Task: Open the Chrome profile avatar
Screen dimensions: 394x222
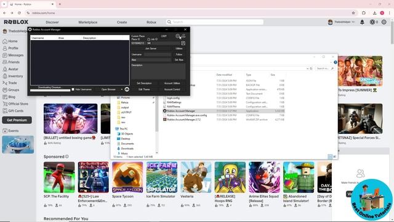Action: tap(382, 13)
